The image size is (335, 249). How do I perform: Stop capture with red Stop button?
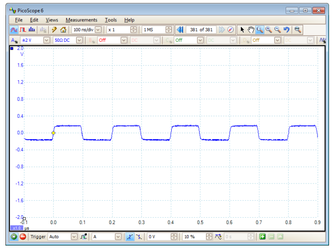tap(23, 237)
